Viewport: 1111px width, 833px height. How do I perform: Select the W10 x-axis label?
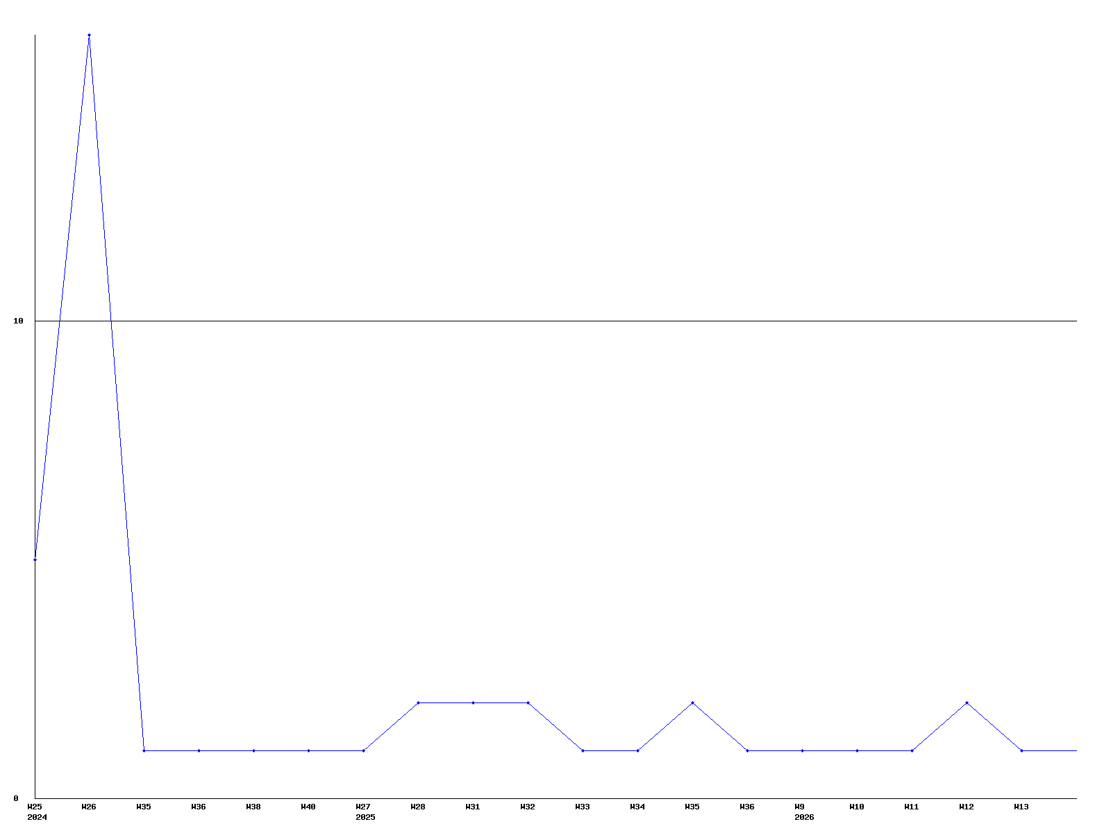857,807
